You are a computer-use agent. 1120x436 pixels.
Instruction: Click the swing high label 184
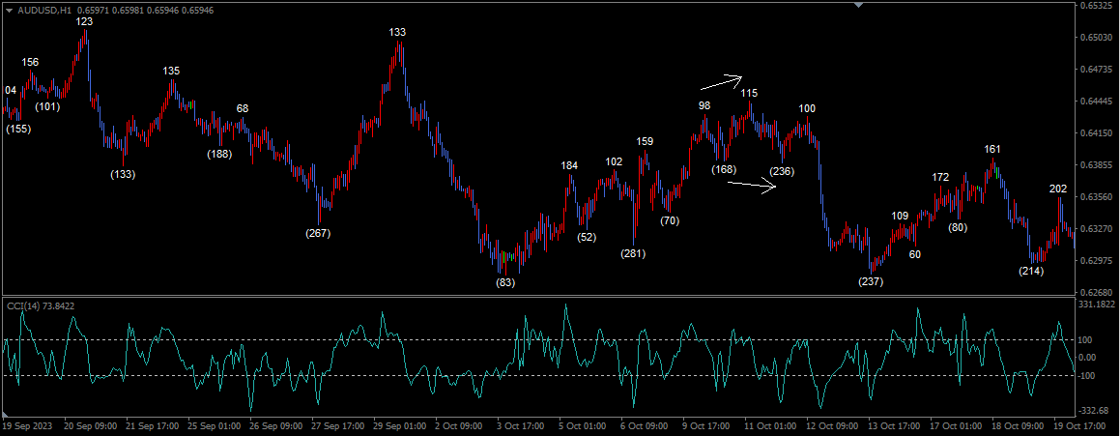[x=569, y=166]
